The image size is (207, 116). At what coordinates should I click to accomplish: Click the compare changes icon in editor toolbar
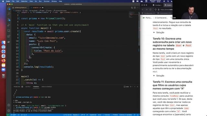click(132, 8)
